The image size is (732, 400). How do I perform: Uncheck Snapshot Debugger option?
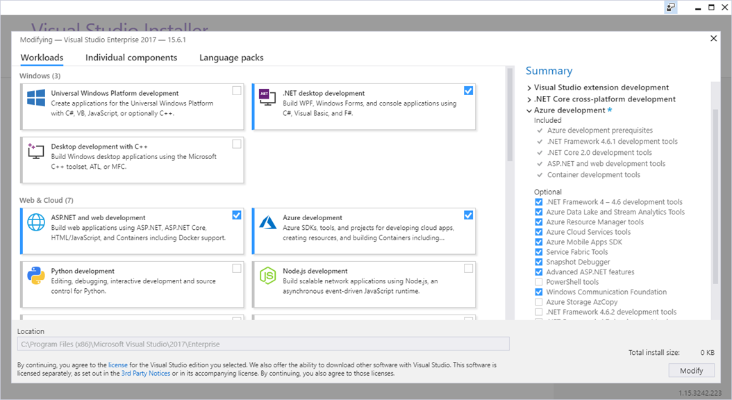pos(539,262)
